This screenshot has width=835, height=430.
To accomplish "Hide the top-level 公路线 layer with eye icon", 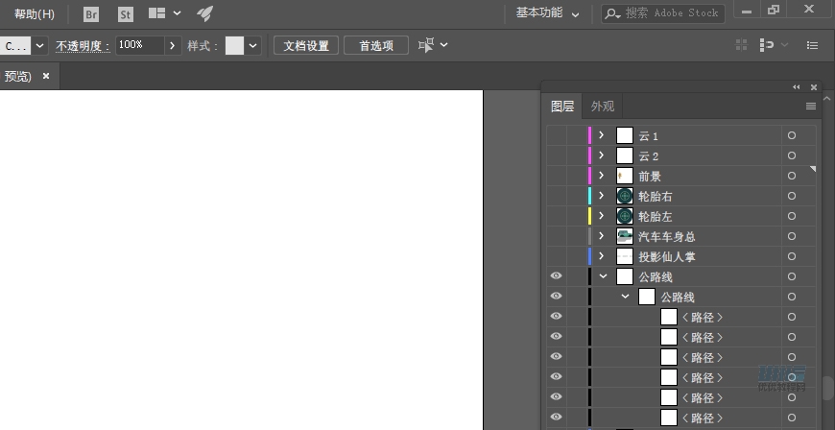I will click(x=556, y=276).
